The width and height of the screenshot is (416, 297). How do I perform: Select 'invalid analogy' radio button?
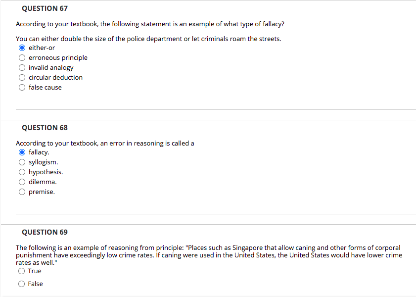22,68
